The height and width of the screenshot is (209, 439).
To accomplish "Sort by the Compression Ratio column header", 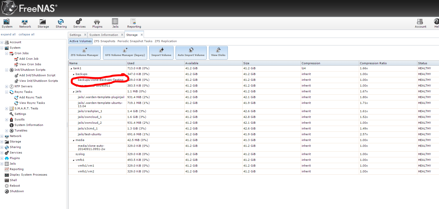I will (x=388, y=63).
